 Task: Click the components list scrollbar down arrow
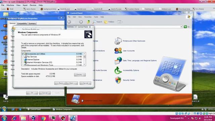click(84, 64)
